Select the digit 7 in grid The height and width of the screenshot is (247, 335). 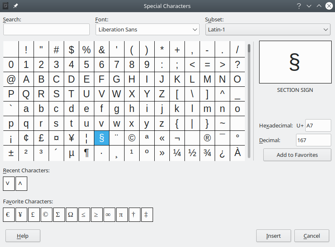[x=117, y=65]
